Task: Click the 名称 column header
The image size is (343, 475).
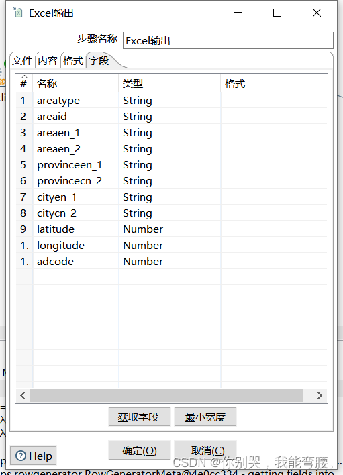Action: point(76,83)
